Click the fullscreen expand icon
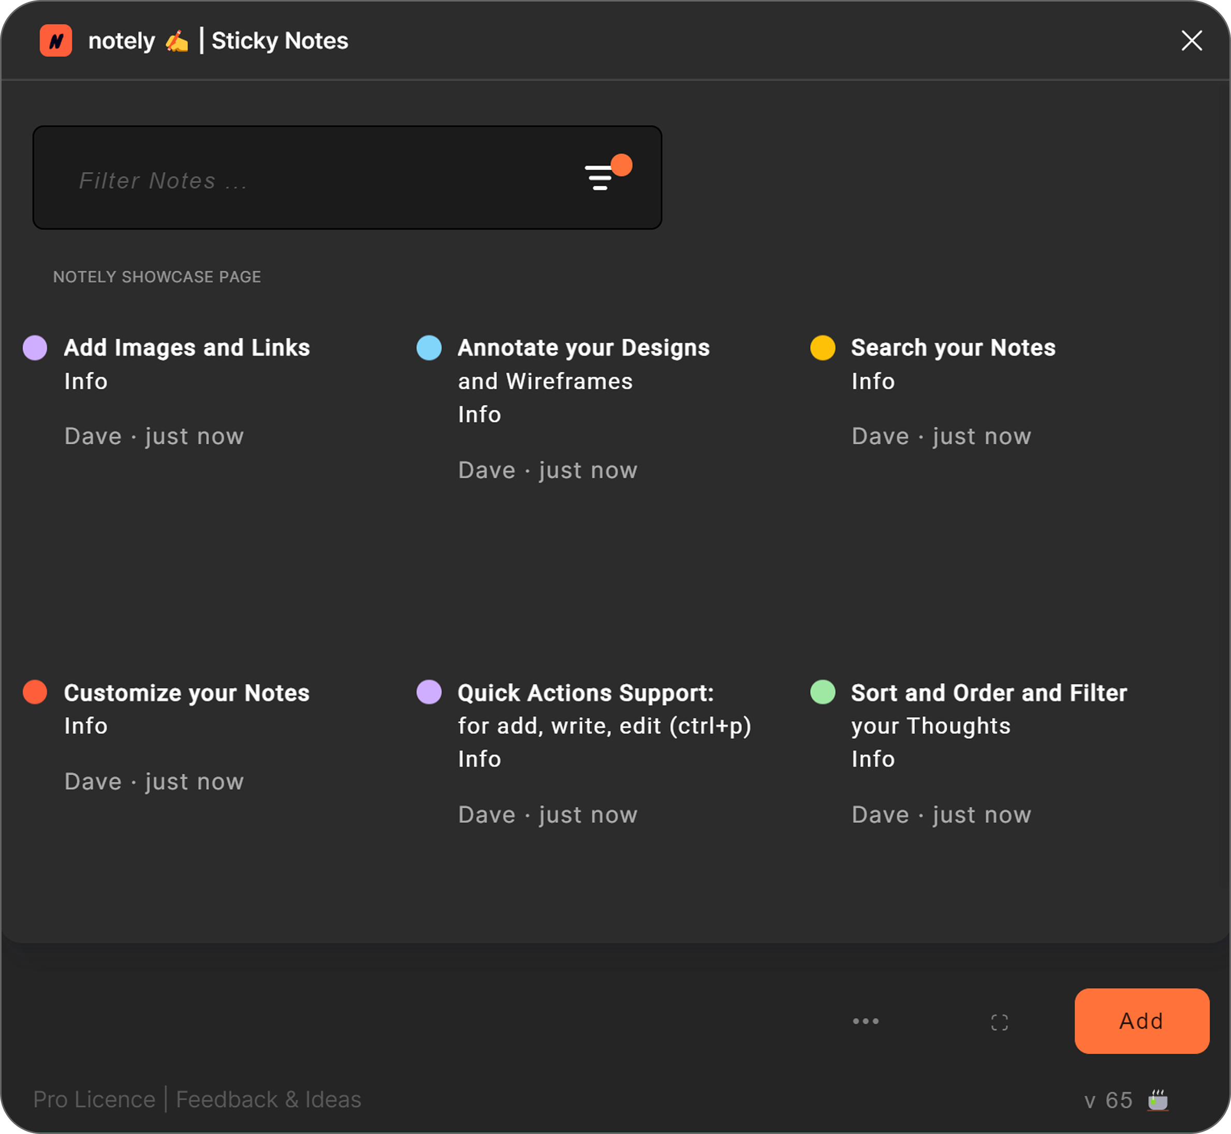The image size is (1231, 1134). tap(999, 1022)
